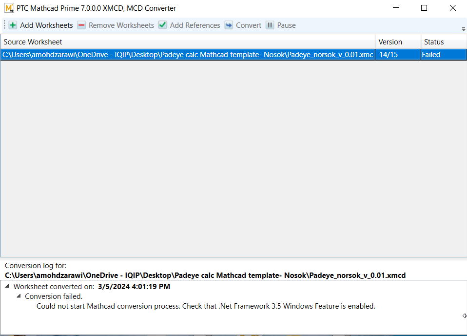Start conversion using the blue Convert arrow icon
Image resolution: width=467 pixels, height=336 pixels.
click(229, 25)
